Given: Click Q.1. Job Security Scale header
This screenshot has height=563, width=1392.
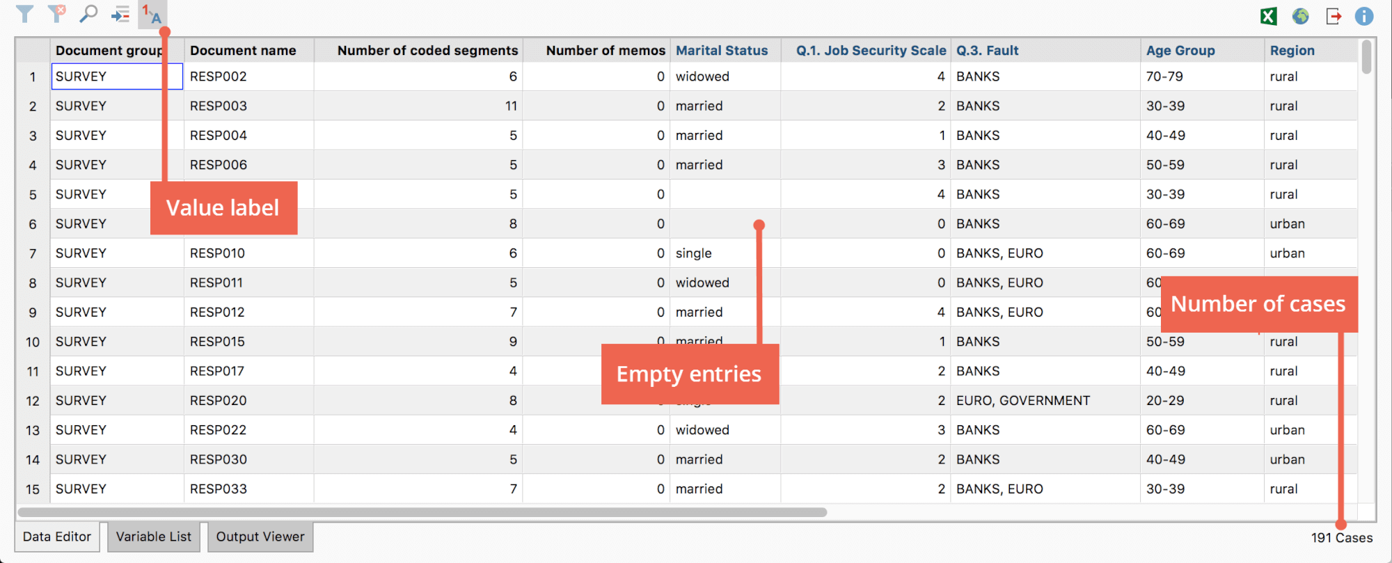Looking at the screenshot, I should 866,50.
